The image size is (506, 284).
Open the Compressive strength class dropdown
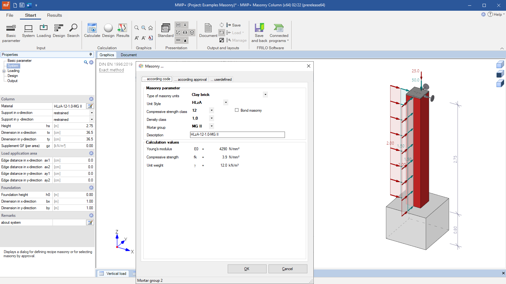pyautogui.click(x=212, y=110)
